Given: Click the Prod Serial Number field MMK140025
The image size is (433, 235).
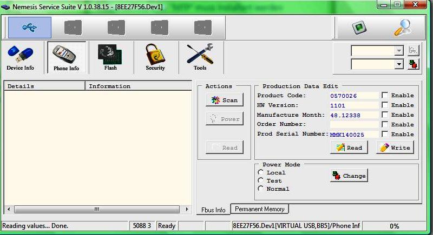Looking at the screenshot, I should click(x=355, y=135).
